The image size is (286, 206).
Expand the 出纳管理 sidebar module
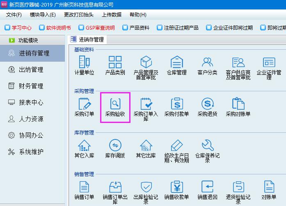pos(31,69)
